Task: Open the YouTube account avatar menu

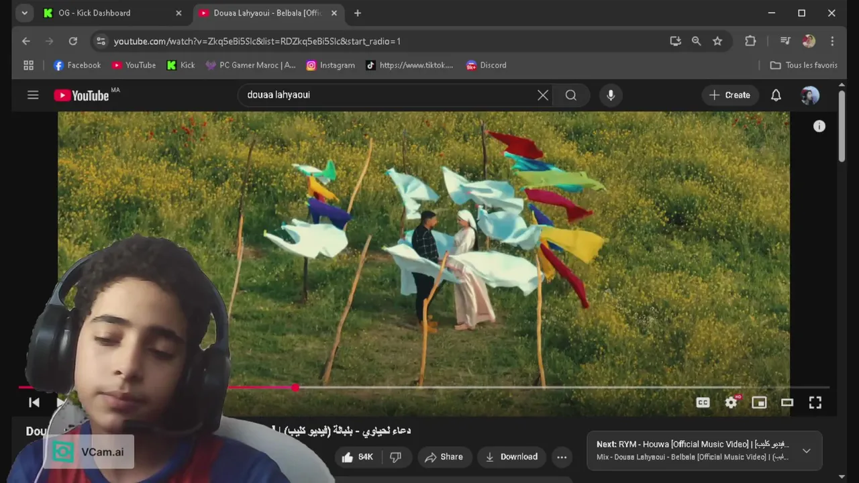Action: pos(810,95)
